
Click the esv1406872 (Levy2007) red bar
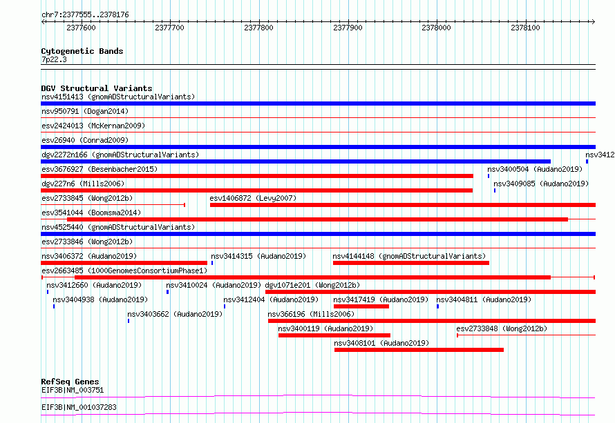403,205
